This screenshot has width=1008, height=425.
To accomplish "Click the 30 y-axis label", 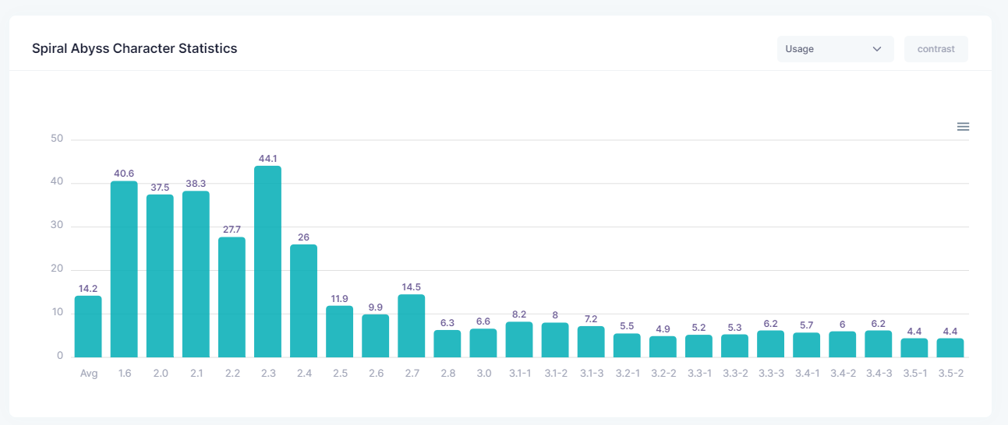I will [x=56, y=226].
